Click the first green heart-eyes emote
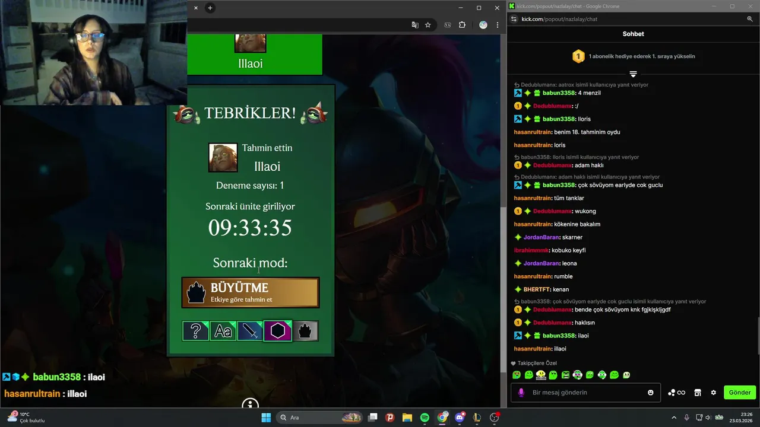The width and height of the screenshot is (760, 427). coord(517,375)
